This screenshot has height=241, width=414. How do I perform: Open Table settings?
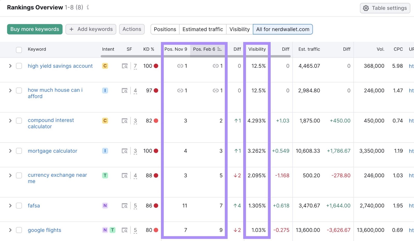pos(385,8)
